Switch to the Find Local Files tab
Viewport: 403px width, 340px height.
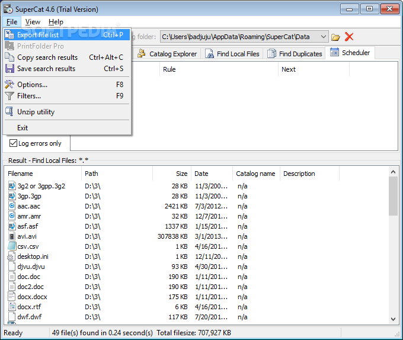point(232,54)
